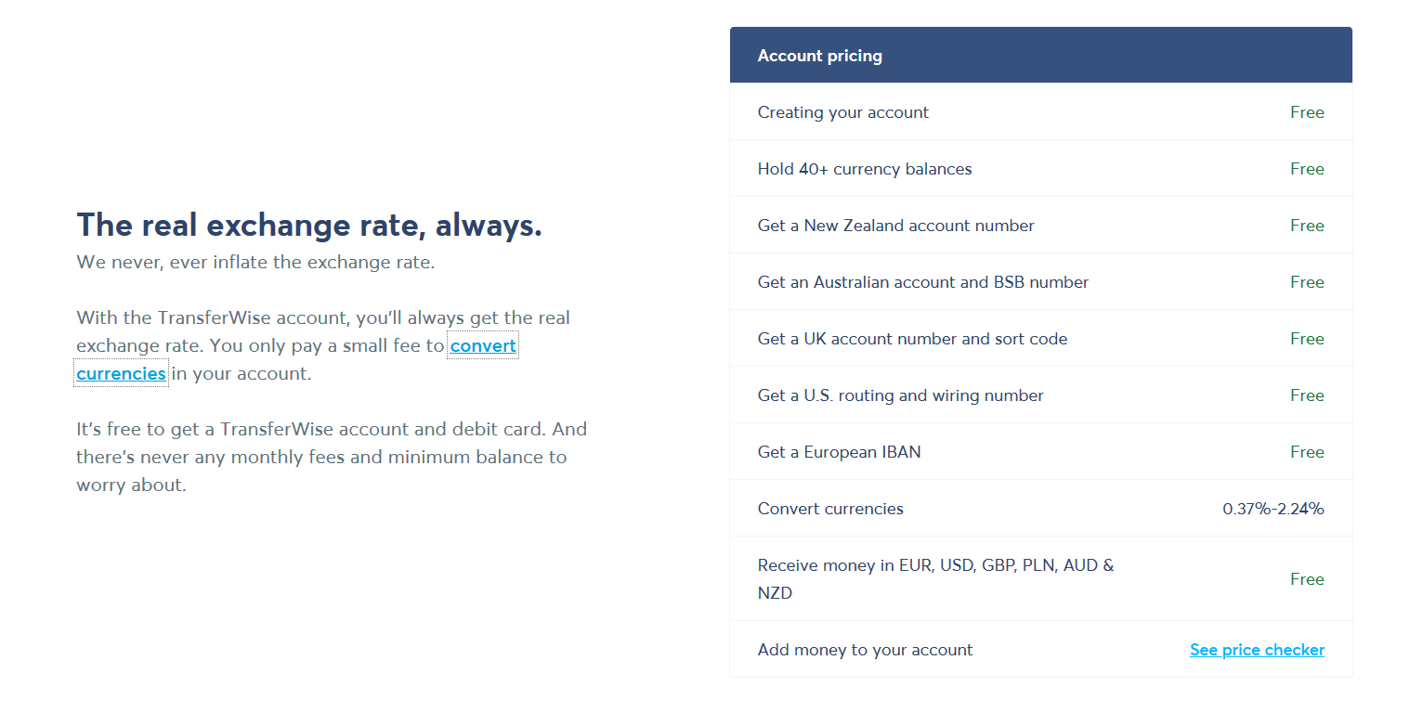The width and height of the screenshot is (1410, 725).
Task: Click the paragraph about free debit card
Action: [332, 457]
